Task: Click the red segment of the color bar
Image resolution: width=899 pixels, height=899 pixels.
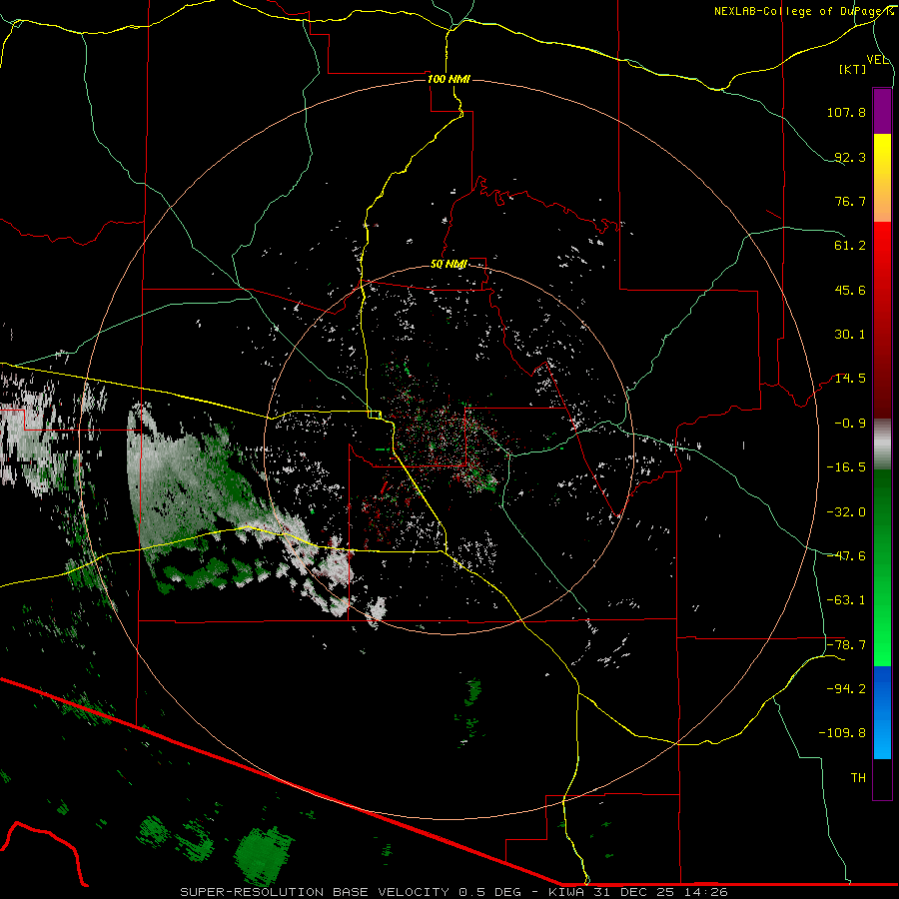Action: pos(882,320)
